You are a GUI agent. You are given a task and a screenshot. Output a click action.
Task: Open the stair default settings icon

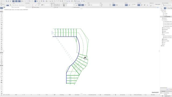[x=2, y=5]
